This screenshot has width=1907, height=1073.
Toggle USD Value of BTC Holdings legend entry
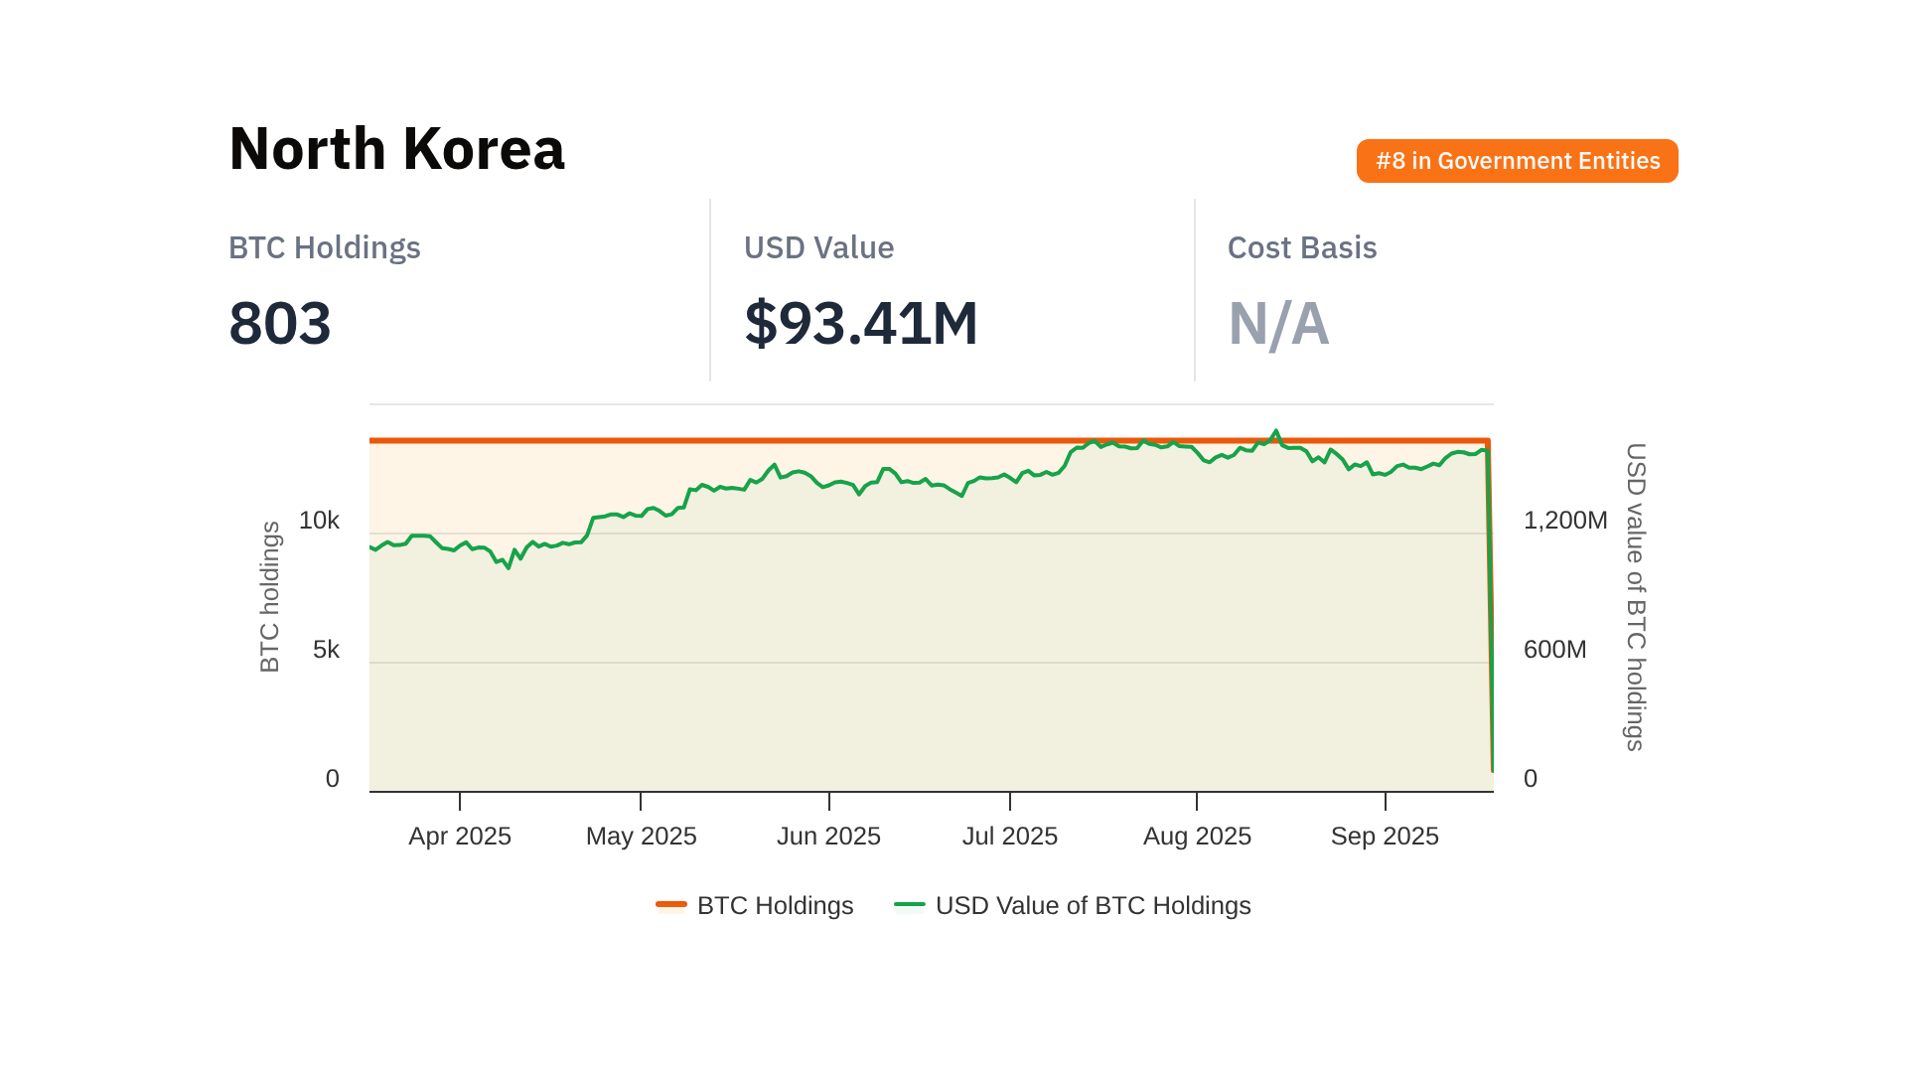pos(1093,906)
